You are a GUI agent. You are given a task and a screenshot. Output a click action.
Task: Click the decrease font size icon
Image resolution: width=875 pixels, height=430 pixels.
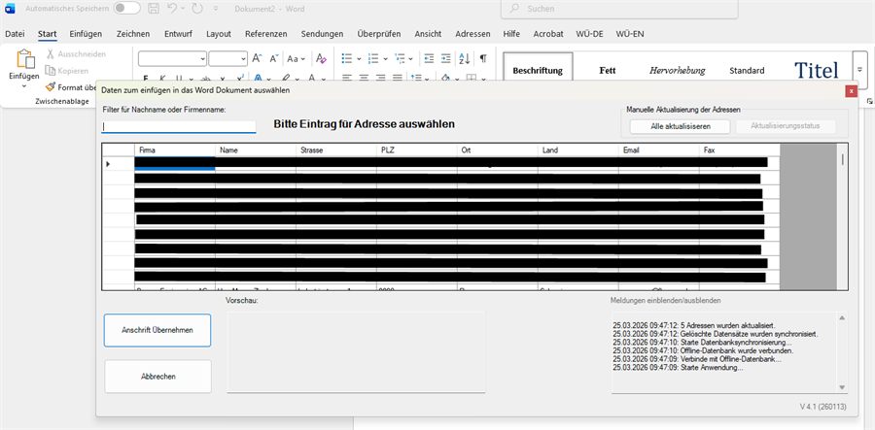pyautogui.click(x=274, y=58)
